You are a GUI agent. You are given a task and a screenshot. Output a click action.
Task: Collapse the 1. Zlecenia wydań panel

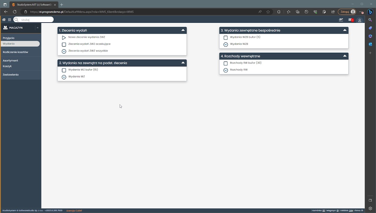183,30
